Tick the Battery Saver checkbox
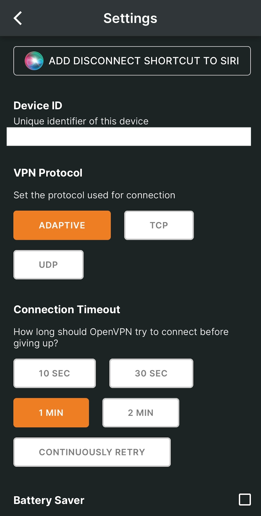This screenshot has width=261, height=516. point(245,500)
